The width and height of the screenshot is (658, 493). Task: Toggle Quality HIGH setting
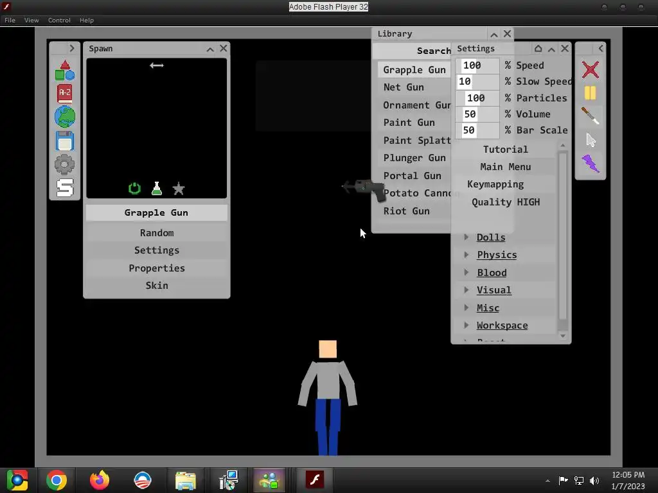(x=505, y=202)
